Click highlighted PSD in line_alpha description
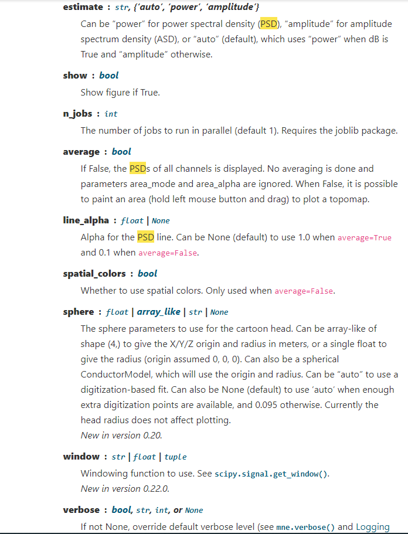 coord(146,237)
